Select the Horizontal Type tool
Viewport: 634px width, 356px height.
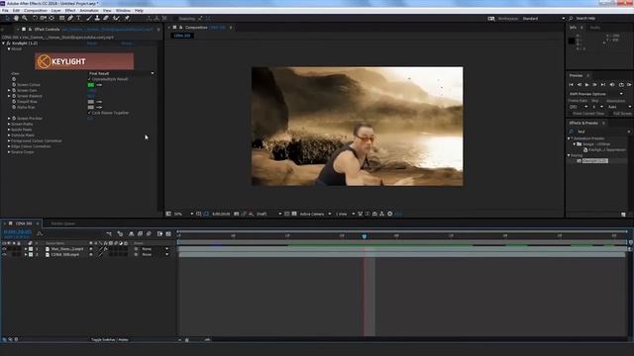pyautogui.click(x=79, y=18)
